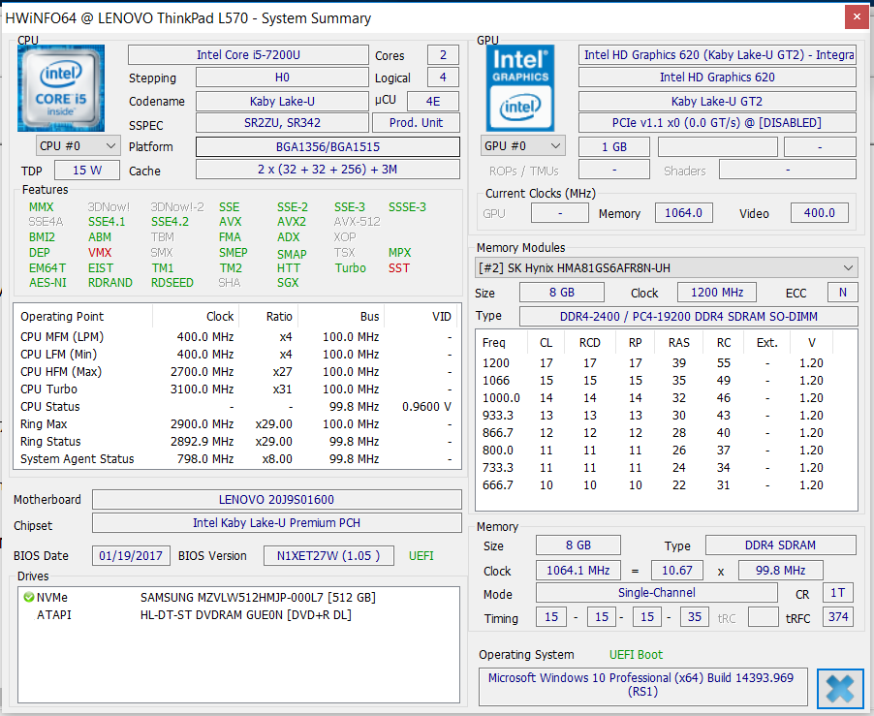Click the green check icon beside NVMe
874x716 pixels.
coord(28,598)
